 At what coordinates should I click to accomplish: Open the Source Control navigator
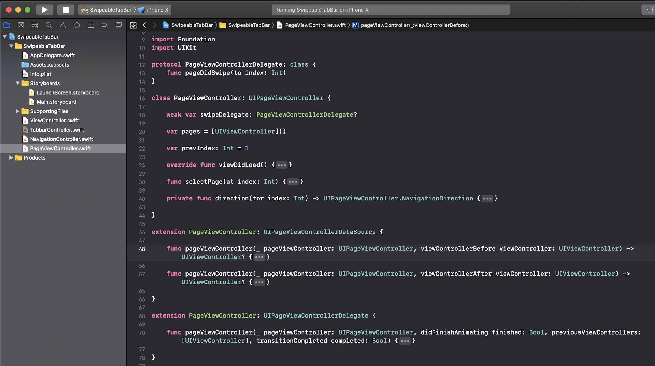[21, 25]
